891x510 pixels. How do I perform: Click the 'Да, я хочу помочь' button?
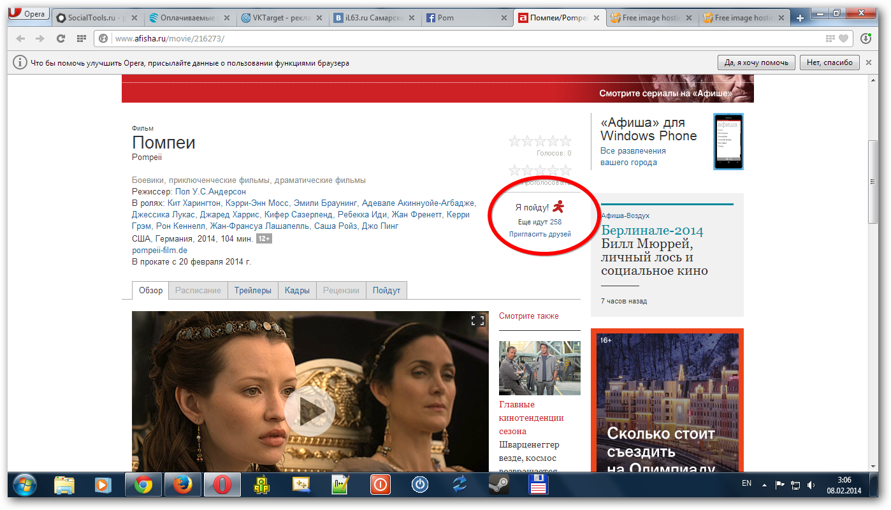click(x=756, y=62)
